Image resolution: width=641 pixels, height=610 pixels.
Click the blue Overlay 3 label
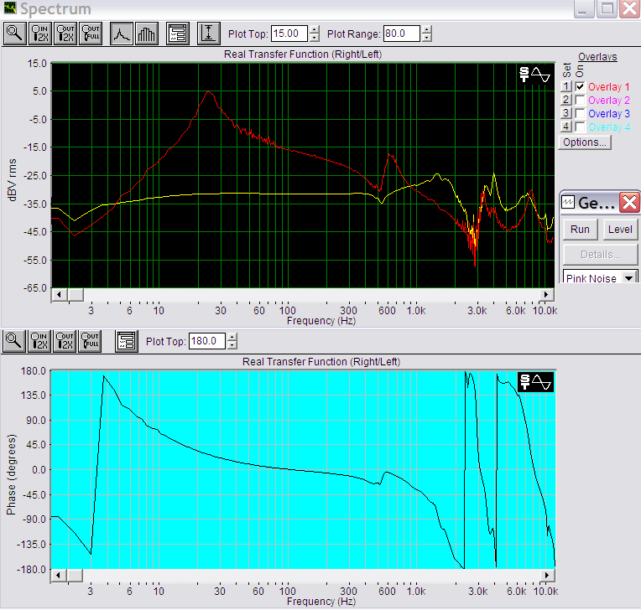tap(609, 114)
